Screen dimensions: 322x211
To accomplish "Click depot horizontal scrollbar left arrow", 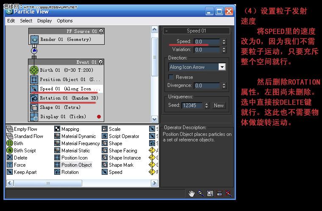I will point(10,183).
